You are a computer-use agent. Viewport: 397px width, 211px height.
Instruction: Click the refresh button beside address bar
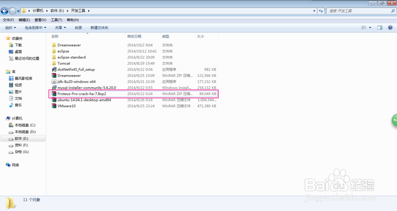(x=321, y=11)
